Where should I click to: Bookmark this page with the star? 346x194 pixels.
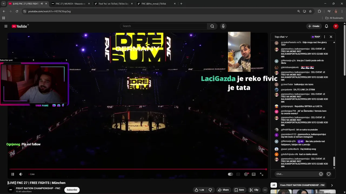310,11
